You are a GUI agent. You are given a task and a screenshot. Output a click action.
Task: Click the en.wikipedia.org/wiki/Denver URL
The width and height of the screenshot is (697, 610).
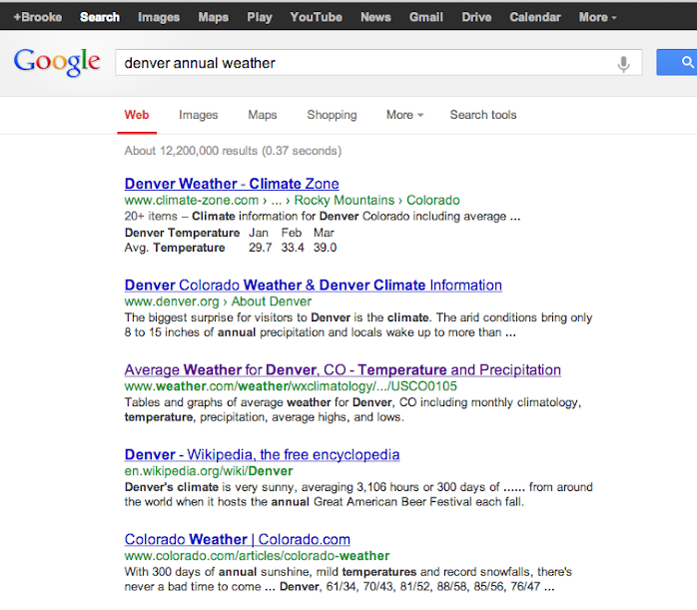pos(209,471)
